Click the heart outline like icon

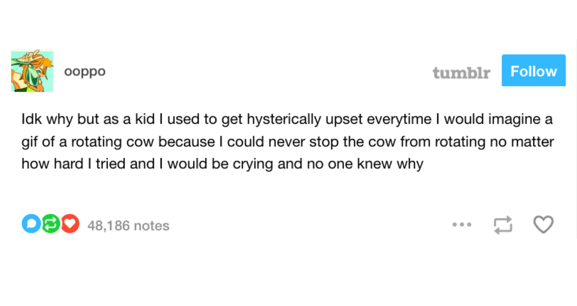pyautogui.click(x=543, y=224)
